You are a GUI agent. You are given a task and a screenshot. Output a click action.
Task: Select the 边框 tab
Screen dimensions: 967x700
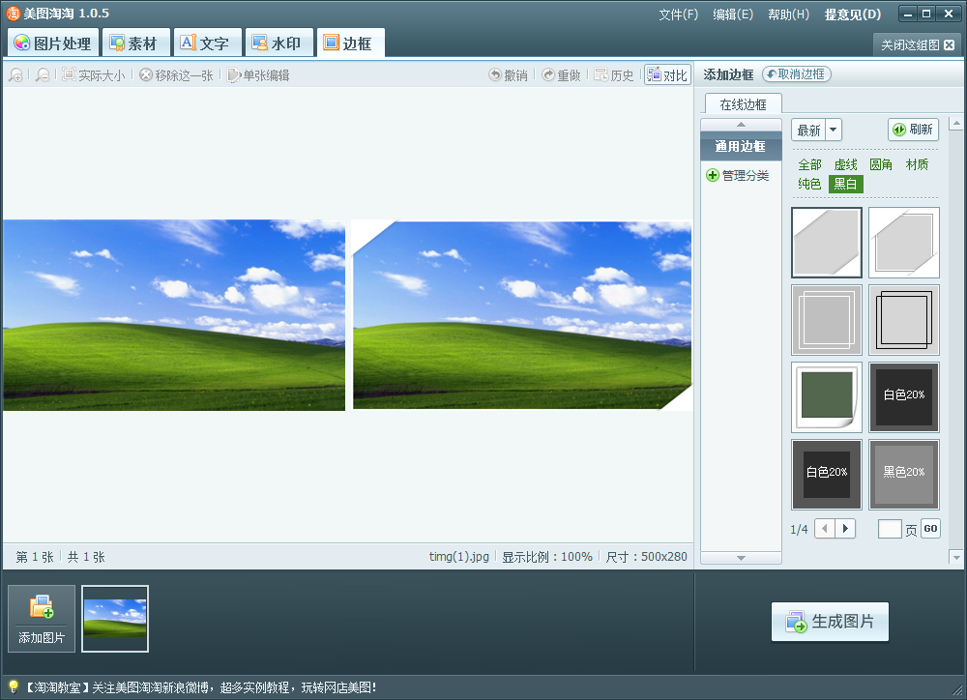[x=350, y=43]
